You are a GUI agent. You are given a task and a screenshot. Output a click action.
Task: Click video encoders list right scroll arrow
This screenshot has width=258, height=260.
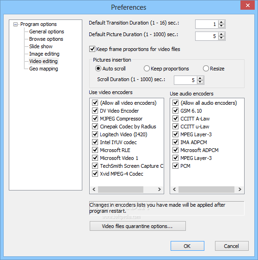(160, 190)
